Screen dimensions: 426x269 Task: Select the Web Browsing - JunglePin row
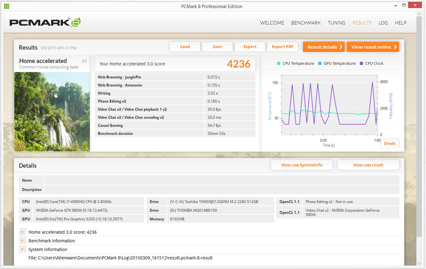pyautogui.click(x=175, y=77)
